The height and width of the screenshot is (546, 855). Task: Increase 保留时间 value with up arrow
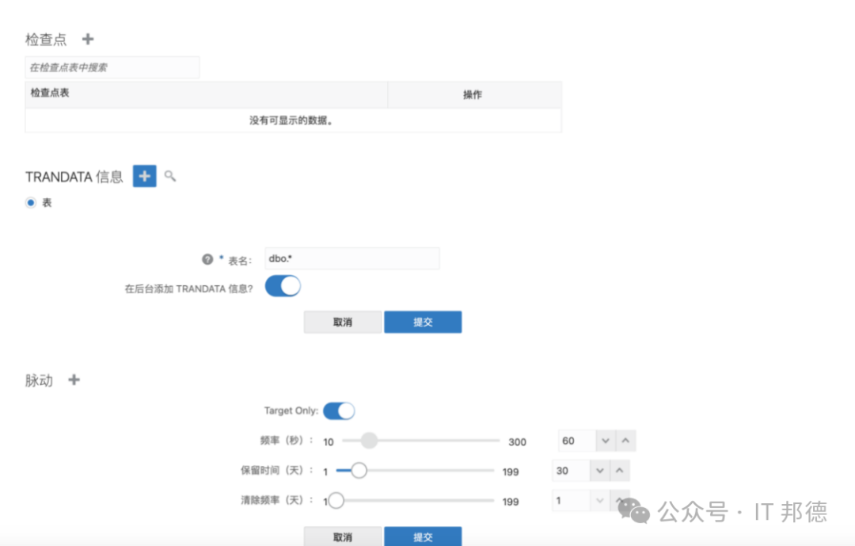tap(620, 471)
